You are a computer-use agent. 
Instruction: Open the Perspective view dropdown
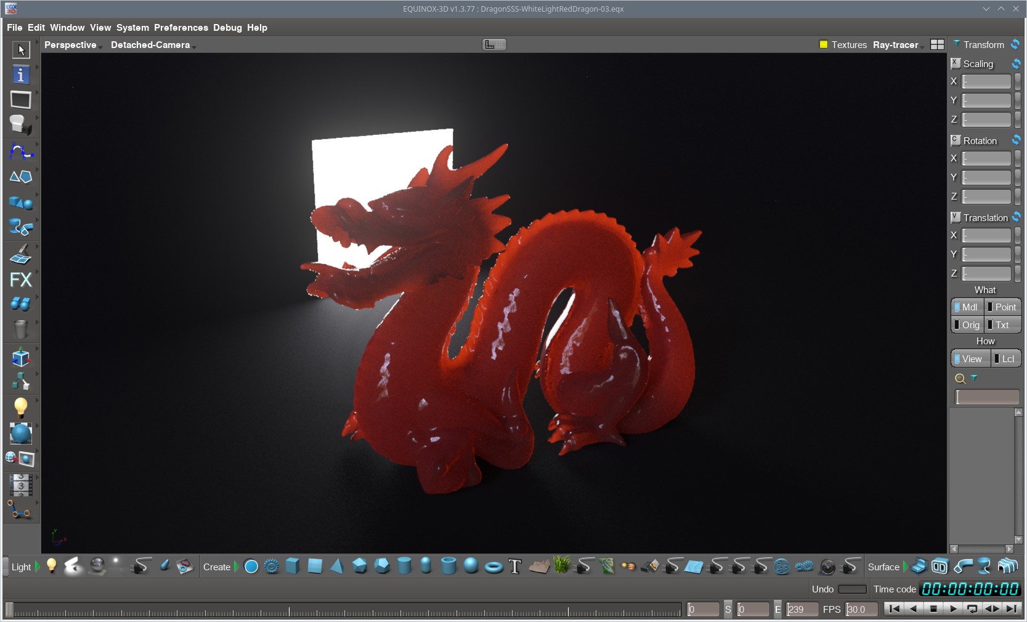click(71, 45)
